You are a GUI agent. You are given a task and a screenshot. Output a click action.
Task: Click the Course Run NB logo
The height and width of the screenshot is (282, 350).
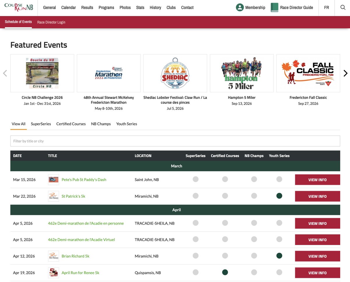click(19, 7)
